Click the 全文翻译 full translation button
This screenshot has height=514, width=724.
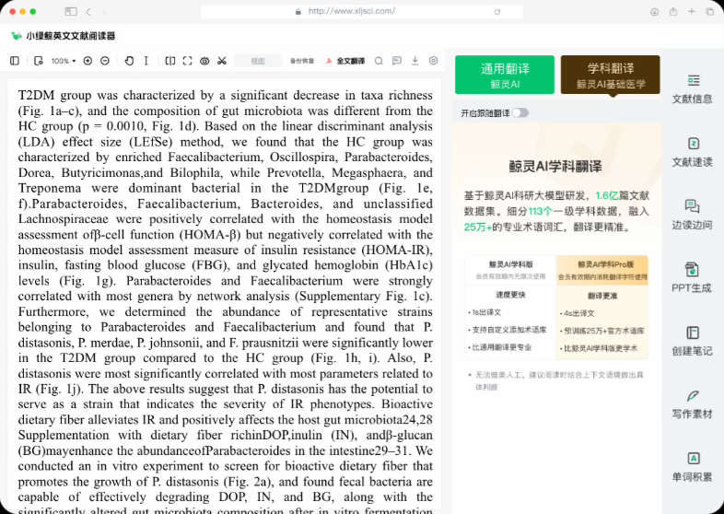[x=345, y=61]
